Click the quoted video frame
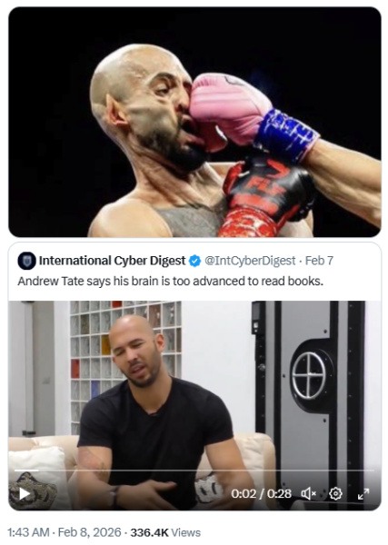The image size is (388, 545). coord(194,405)
